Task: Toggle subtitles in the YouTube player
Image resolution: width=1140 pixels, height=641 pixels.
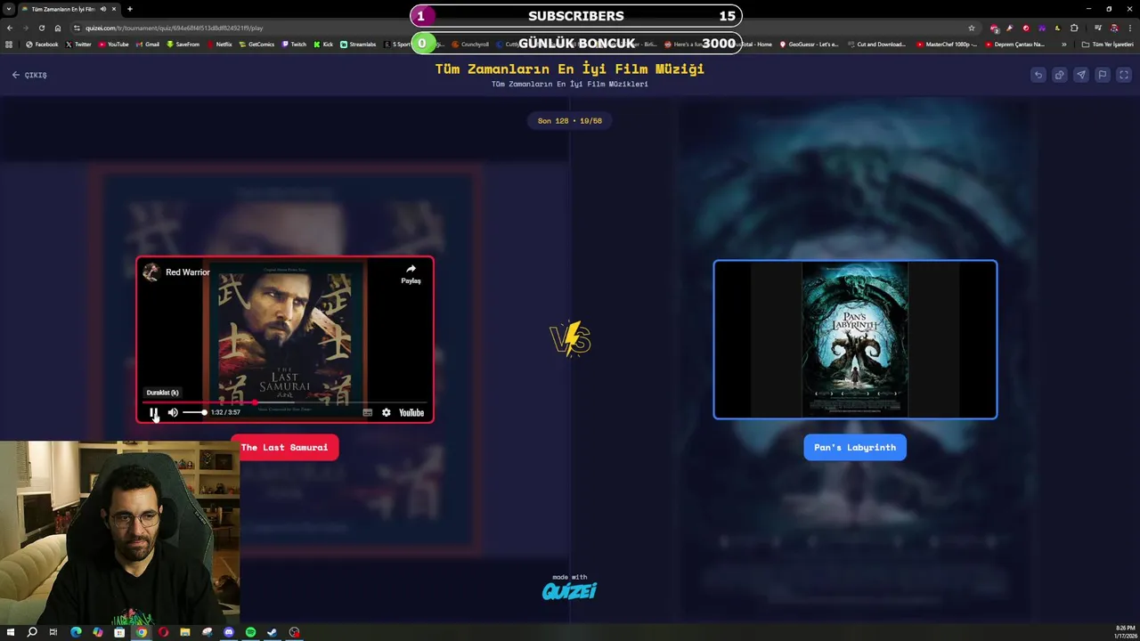Action: 367,412
